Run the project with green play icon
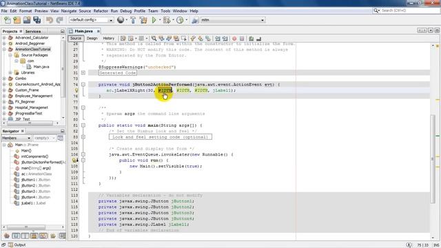Viewport: 441px width, 248px height. (154, 20)
